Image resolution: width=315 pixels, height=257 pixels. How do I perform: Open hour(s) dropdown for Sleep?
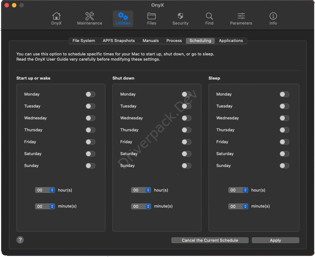pos(238,190)
